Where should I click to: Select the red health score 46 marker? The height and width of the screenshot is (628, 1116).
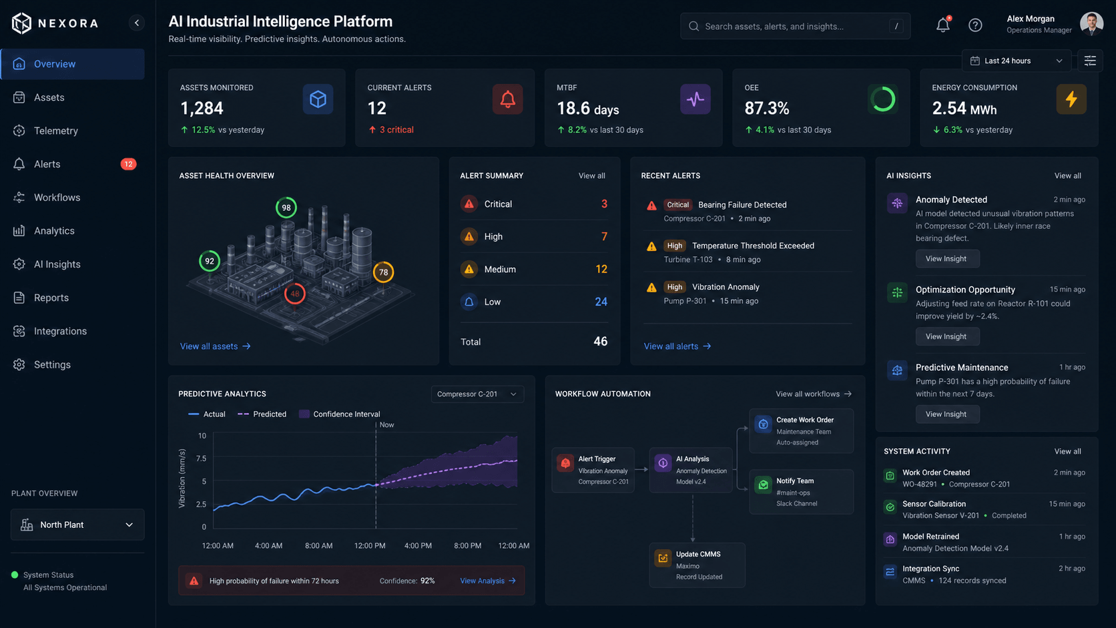point(295,294)
